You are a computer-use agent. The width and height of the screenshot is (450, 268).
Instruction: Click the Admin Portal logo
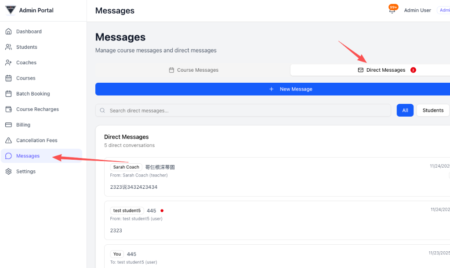11,10
